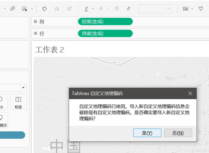Click the duplicate worksheet toolbar icon

point(13,9)
